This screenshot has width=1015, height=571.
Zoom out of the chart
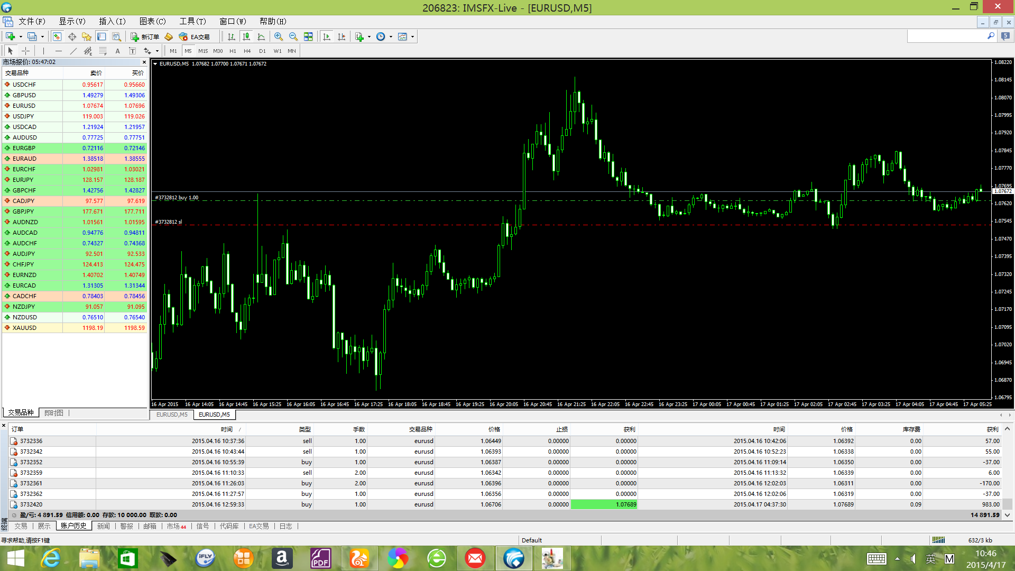[293, 36]
